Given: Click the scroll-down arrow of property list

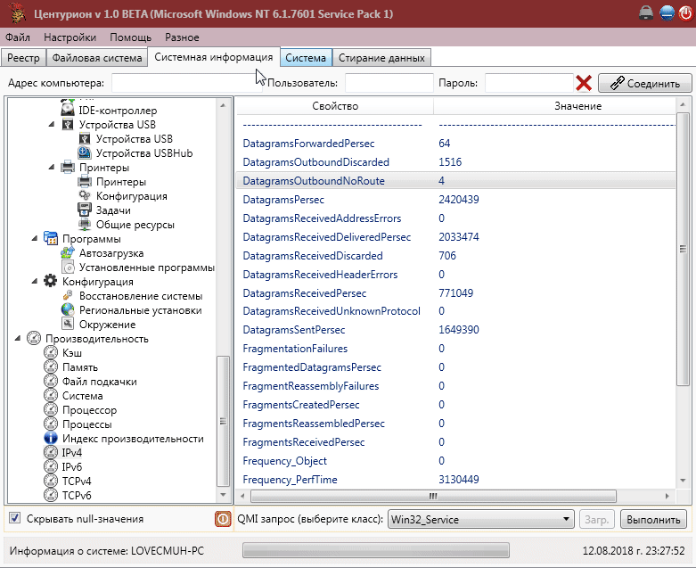Looking at the screenshot, I should point(683,481).
